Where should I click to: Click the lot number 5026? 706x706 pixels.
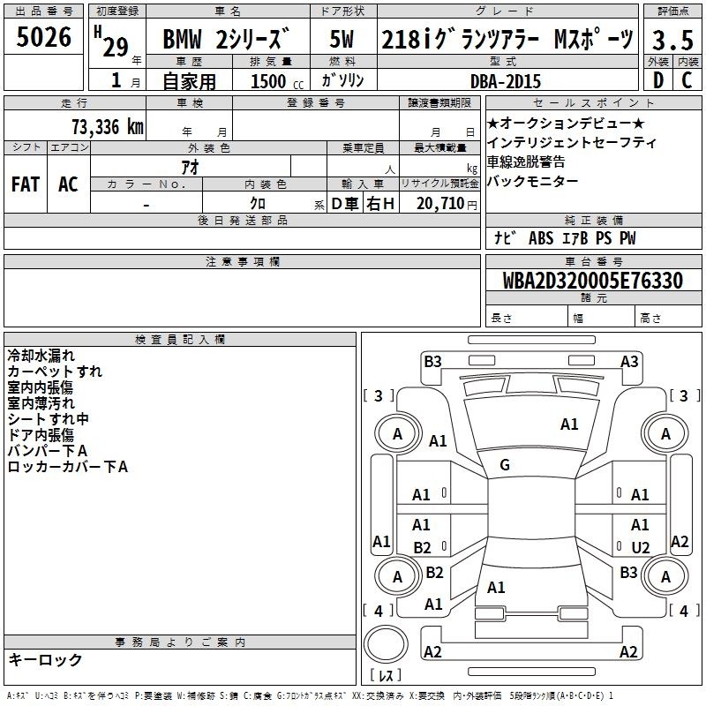tap(44, 37)
